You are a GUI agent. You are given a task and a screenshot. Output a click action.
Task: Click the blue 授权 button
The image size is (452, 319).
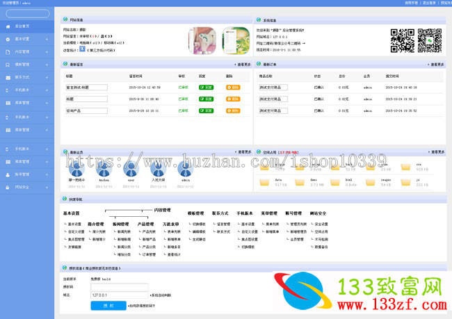(103, 305)
